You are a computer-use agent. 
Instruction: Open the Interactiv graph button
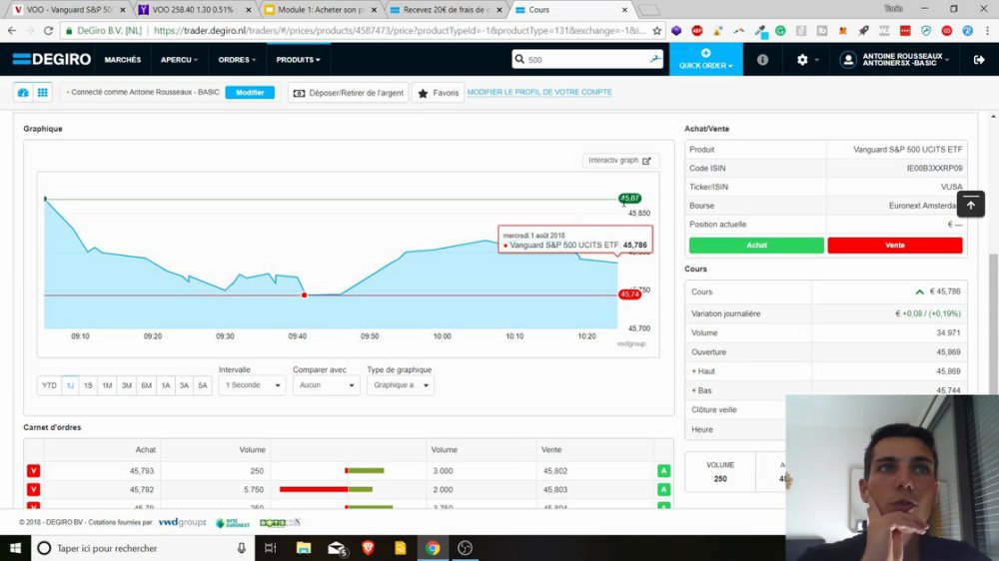pos(620,161)
